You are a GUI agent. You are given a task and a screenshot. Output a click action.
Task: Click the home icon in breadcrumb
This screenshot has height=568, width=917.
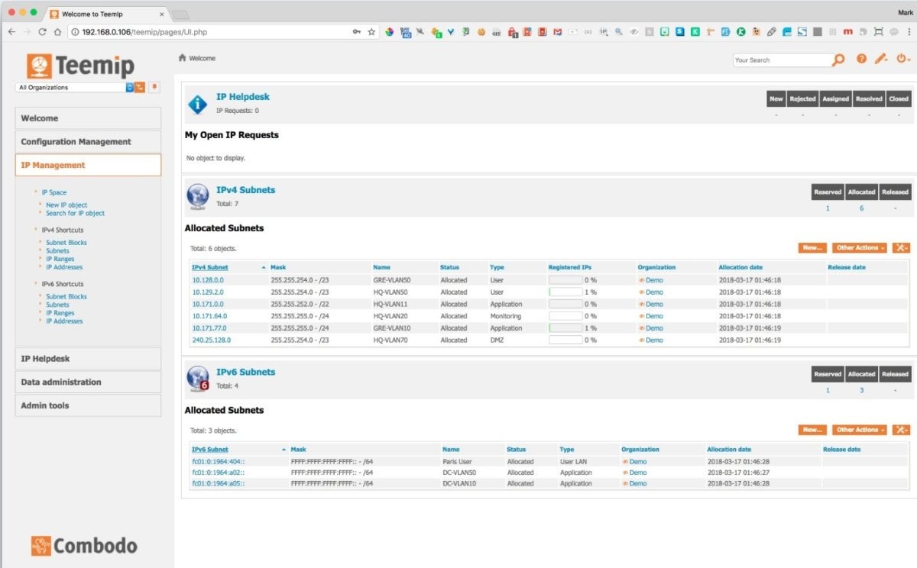tap(182, 58)
